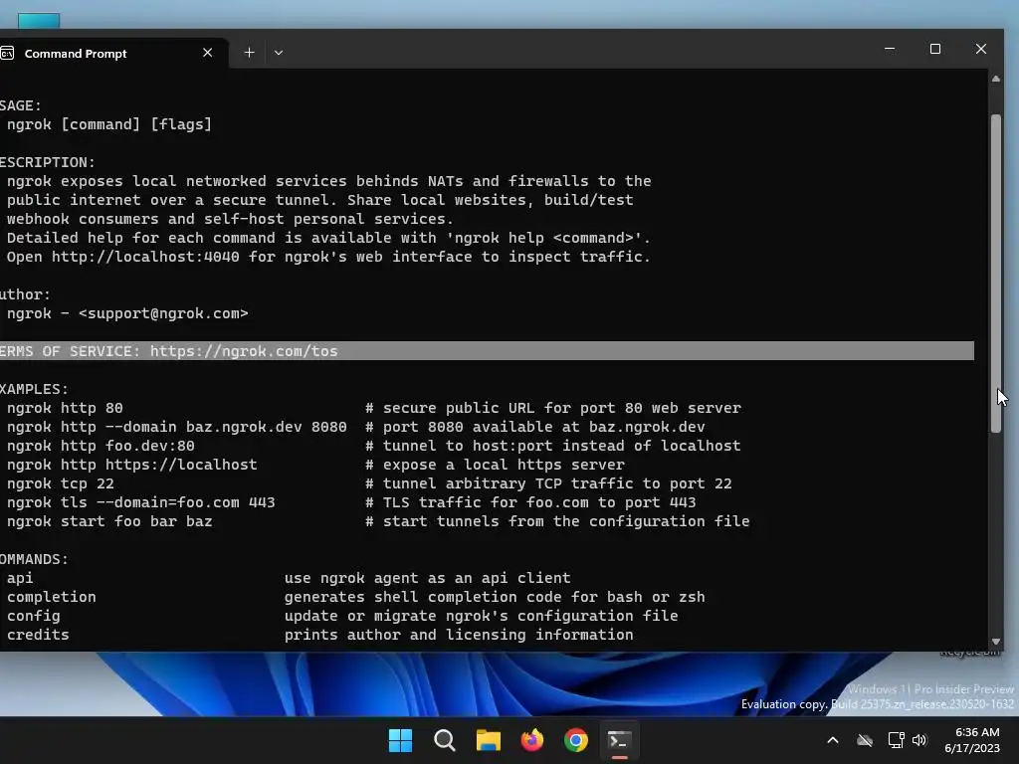
Task: Click the scrollbar down arrow
Action: 995,642
